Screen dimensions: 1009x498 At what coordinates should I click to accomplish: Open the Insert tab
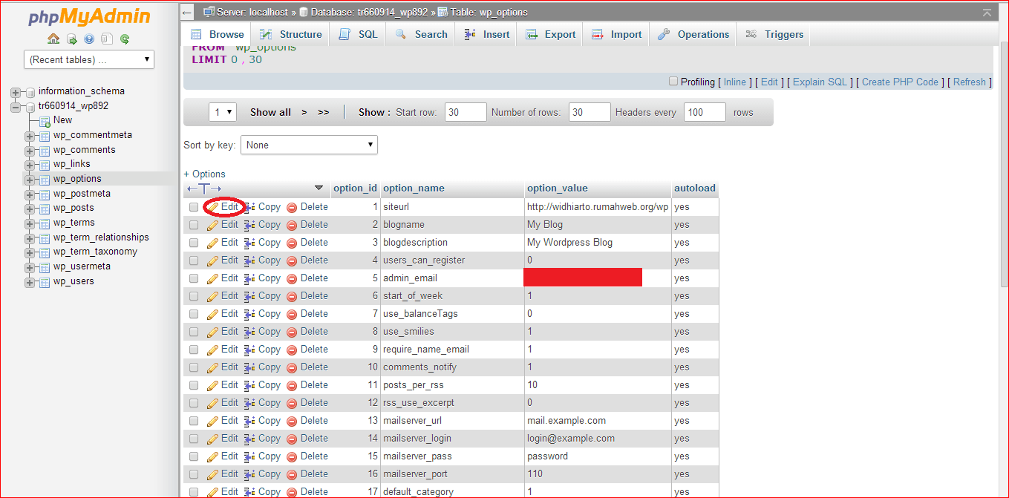click(x=486, y=34)
